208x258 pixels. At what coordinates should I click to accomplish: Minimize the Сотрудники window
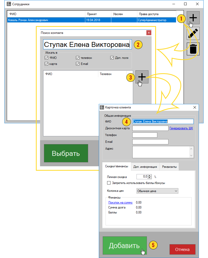point(174,4)
